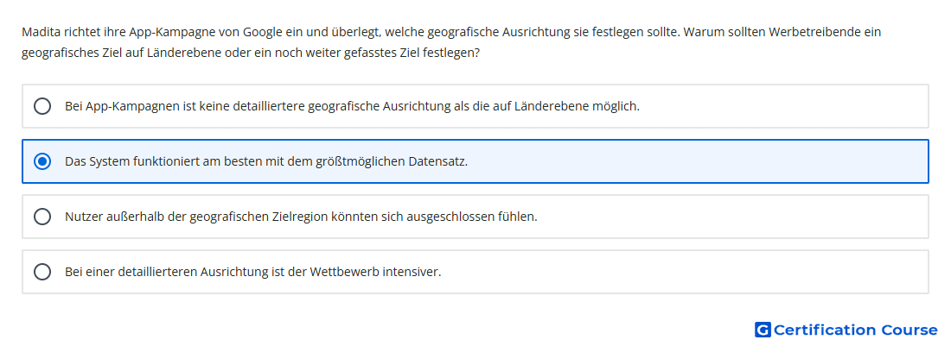Image resolution: width=951 pixels, height=346 pixels.
Task: Choose radio button for 'Nutzer außerhalb der geografischen Zielregion'
Action: click(42, 217)
